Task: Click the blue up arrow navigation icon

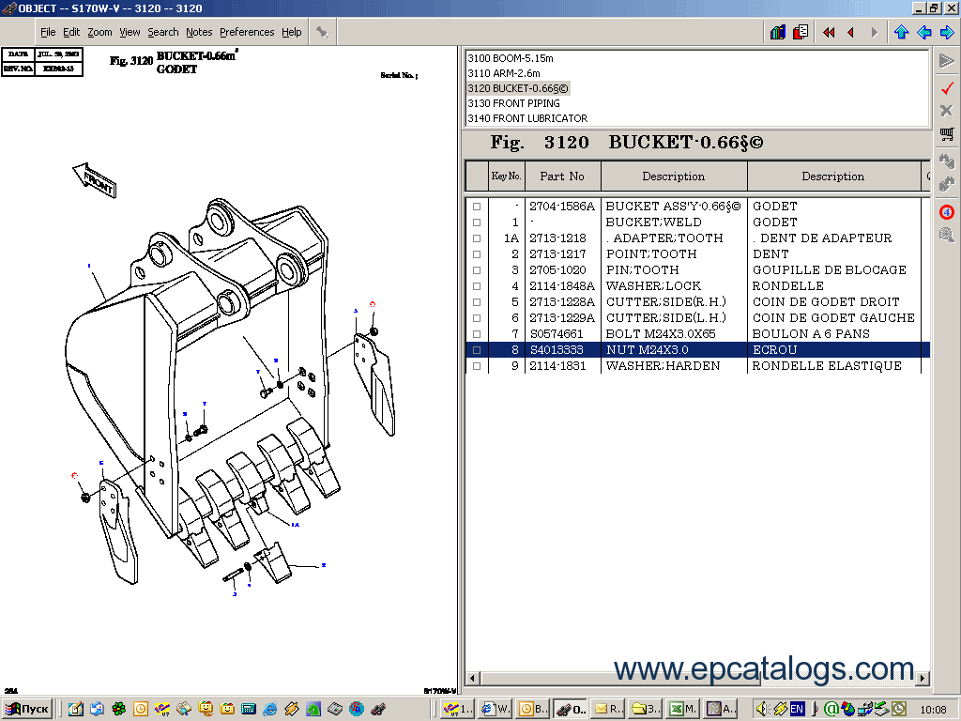Action: (x=901, y=32)
